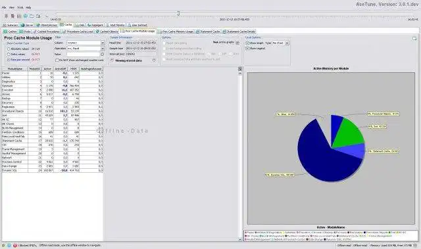This screenshot has width=421, height=249.
Task: Select the 'Partition Conditions' table row
Action: (53, 133)
